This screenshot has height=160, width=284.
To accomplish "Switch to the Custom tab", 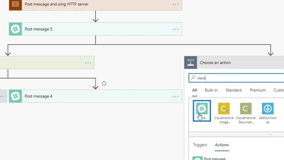I will point(279,90).
